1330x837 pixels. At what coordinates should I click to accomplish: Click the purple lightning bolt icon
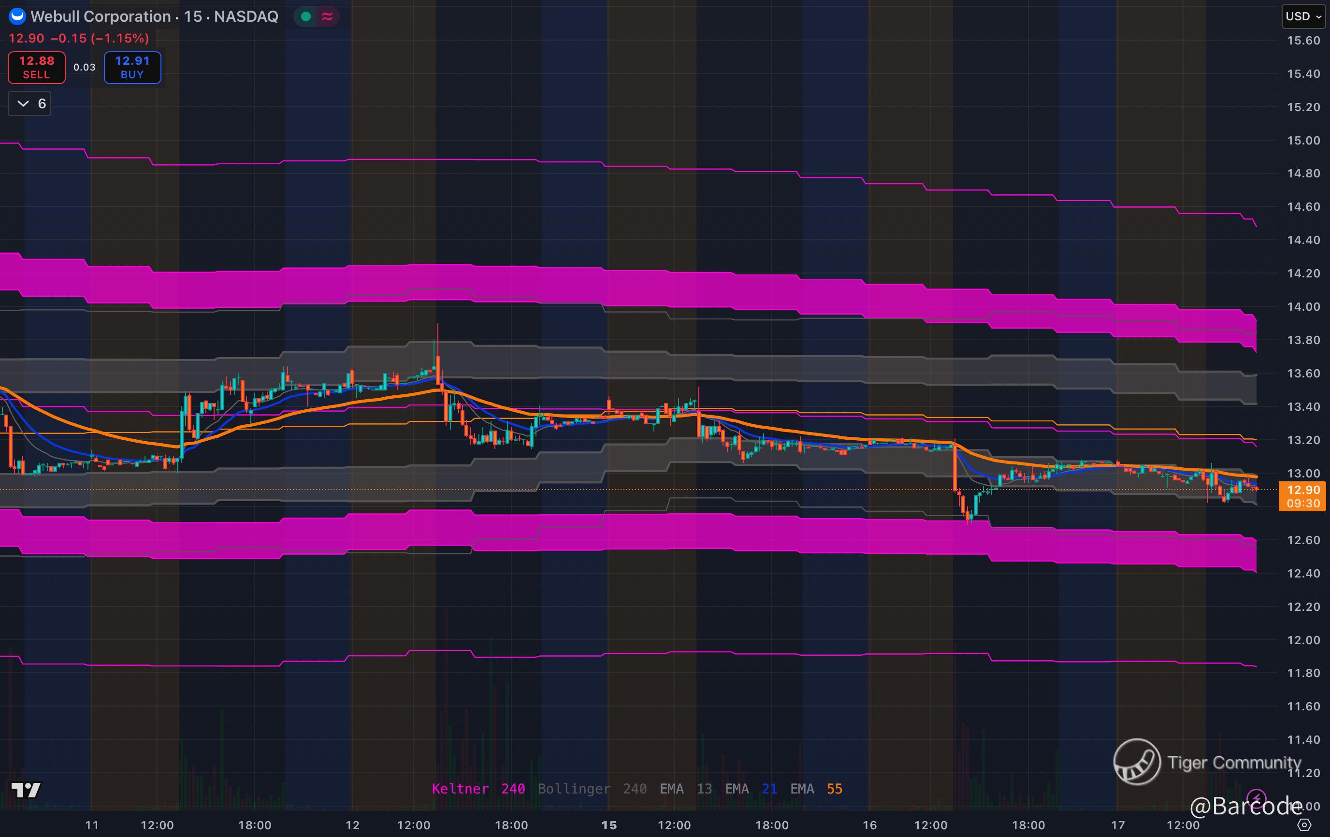coord(1257,798)
